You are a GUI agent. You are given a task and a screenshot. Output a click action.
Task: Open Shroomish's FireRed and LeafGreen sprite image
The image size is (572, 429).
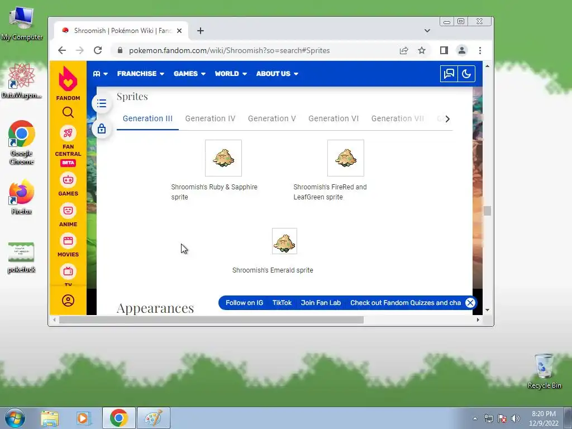tap(345, 158)
